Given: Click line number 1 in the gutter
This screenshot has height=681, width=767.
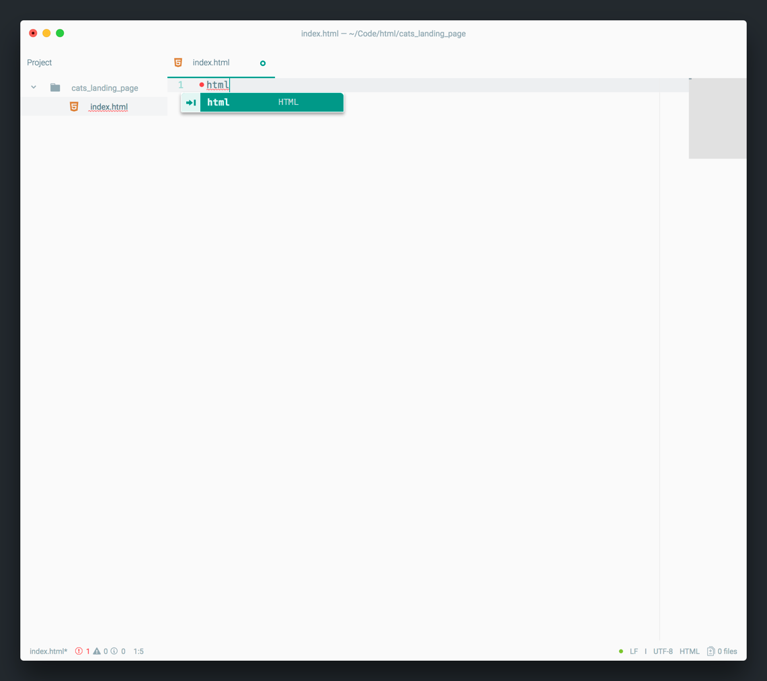Looking at the screenshot, I should [181, 85].
